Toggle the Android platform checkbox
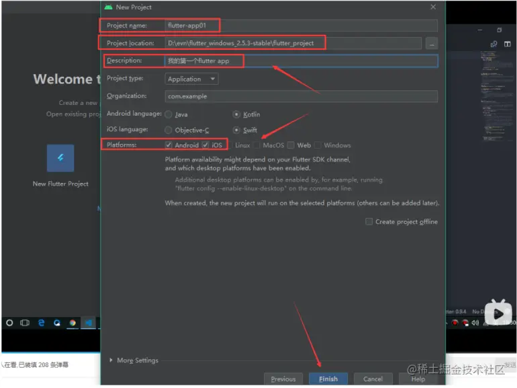The width and height of the screenshot is (517, 388). tap(169, 145)
